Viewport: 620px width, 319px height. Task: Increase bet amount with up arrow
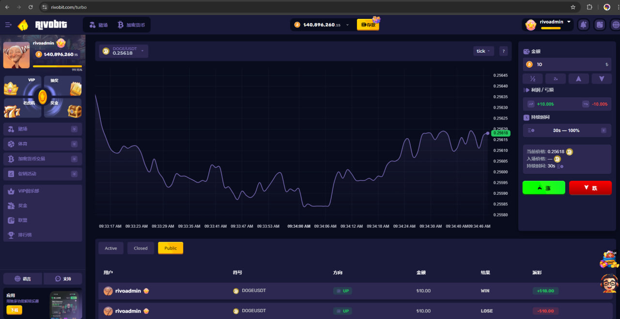click(x=578, y=79)
